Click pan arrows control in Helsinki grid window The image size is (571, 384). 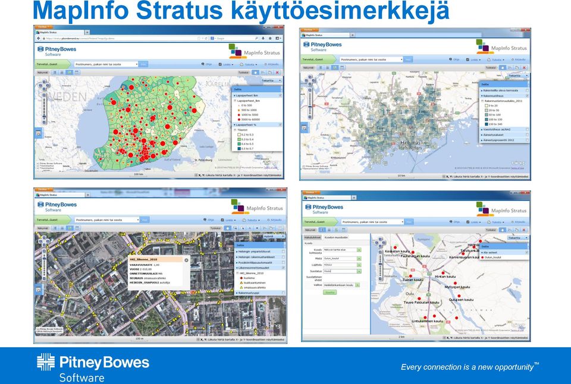click(310, 81)
